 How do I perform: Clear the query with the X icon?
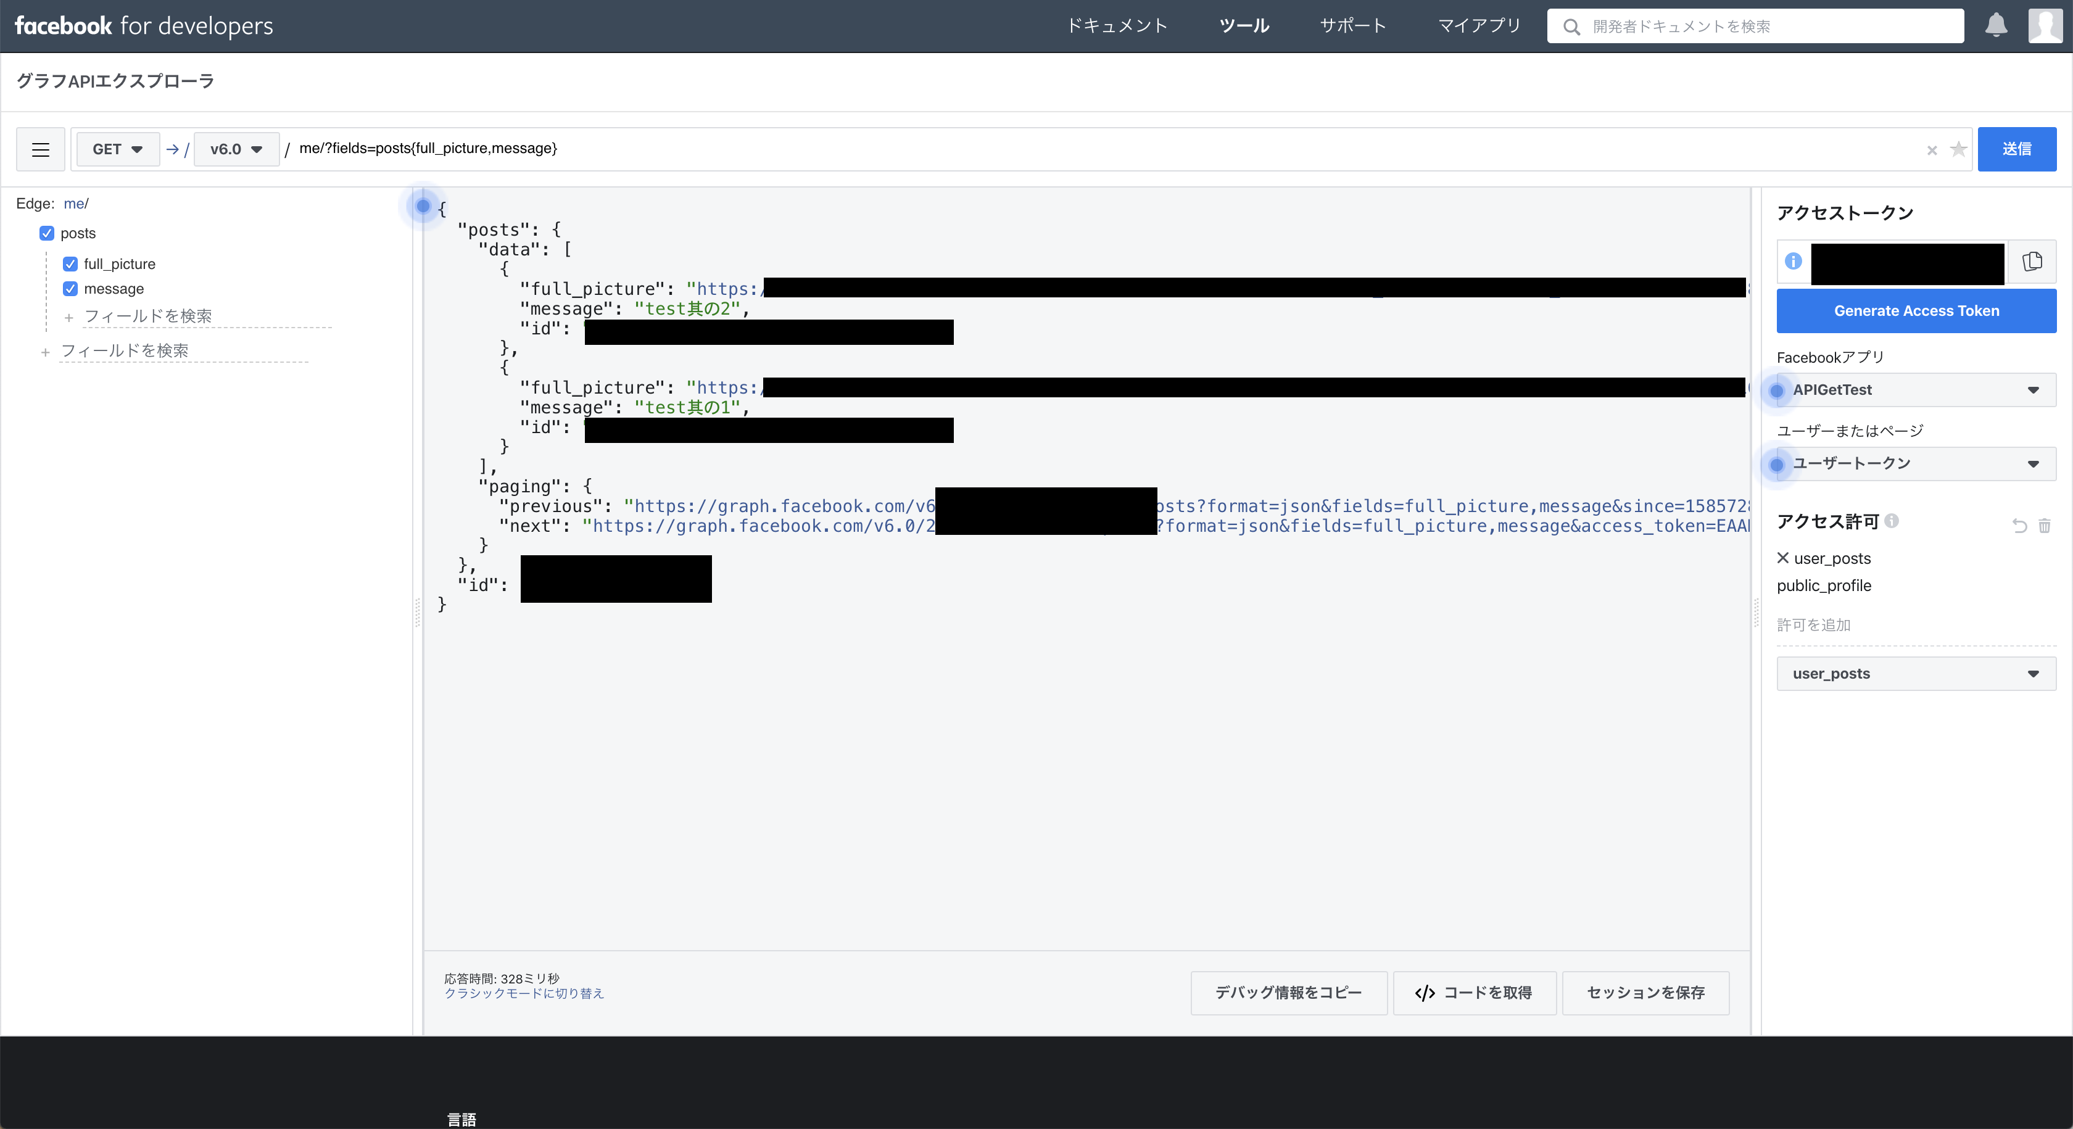click(x=1931, y=151)
